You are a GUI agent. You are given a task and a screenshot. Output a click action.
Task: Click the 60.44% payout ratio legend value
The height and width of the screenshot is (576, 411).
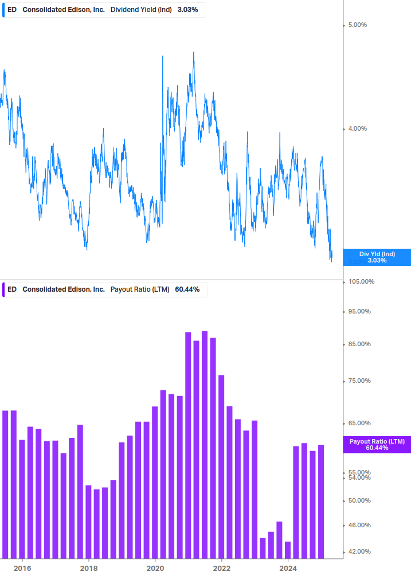[x=187, y=289]
